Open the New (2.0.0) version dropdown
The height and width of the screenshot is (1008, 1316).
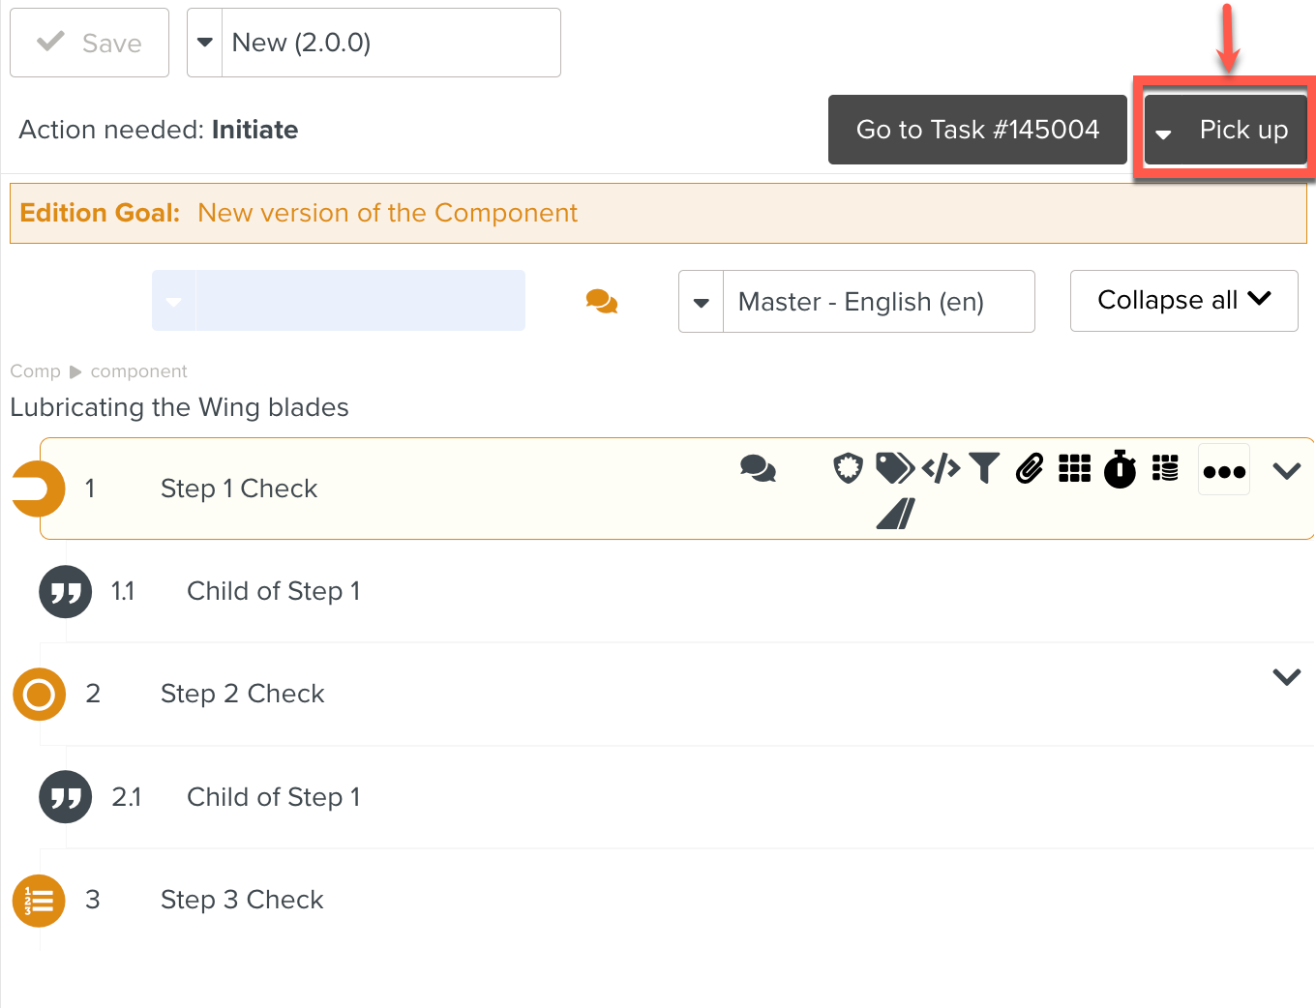[x=205, y=43]
